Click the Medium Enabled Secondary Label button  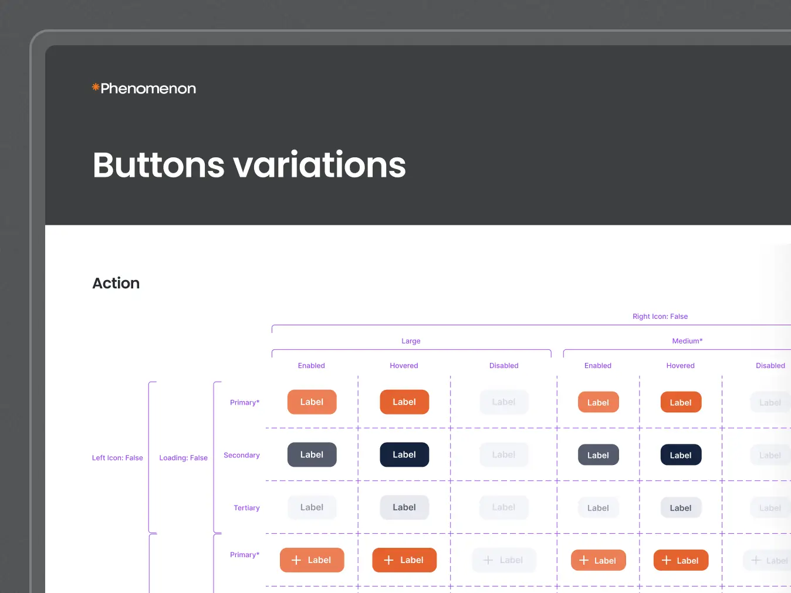(x=598, y=454)
